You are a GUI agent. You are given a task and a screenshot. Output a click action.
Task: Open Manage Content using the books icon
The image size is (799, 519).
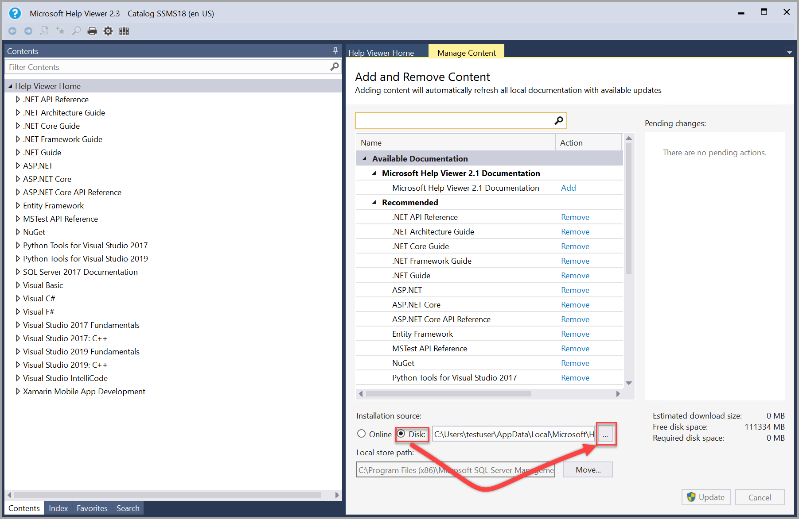(x=124, y=31)
